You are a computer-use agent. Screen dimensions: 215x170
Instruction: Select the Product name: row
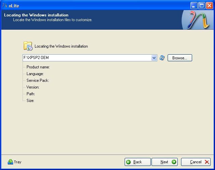(x=38, y=67)
